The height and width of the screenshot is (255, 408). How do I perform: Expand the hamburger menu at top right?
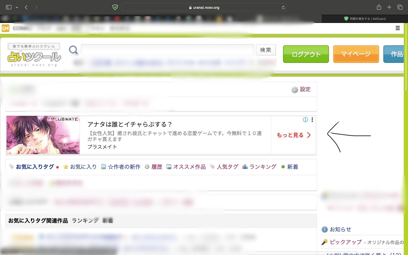pos(398,28)
